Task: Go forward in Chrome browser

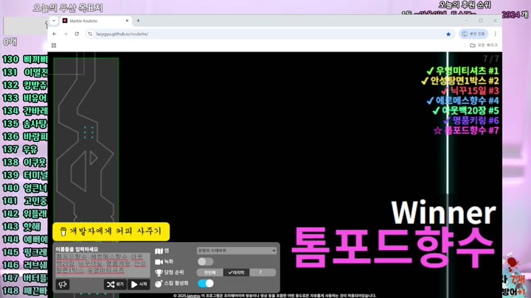Action: point(66,34)
